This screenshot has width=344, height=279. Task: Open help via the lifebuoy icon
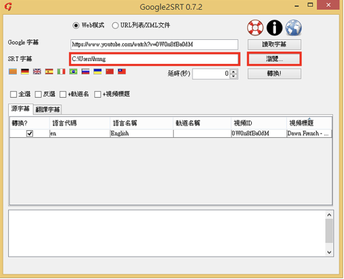tap(255, 28)
